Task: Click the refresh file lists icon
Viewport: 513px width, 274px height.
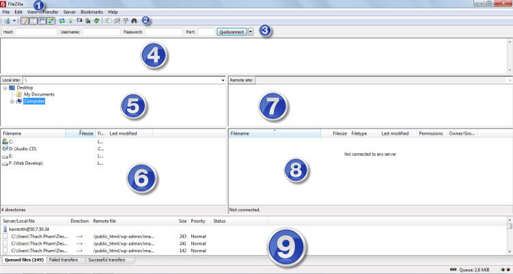Action: click(62, 21)
